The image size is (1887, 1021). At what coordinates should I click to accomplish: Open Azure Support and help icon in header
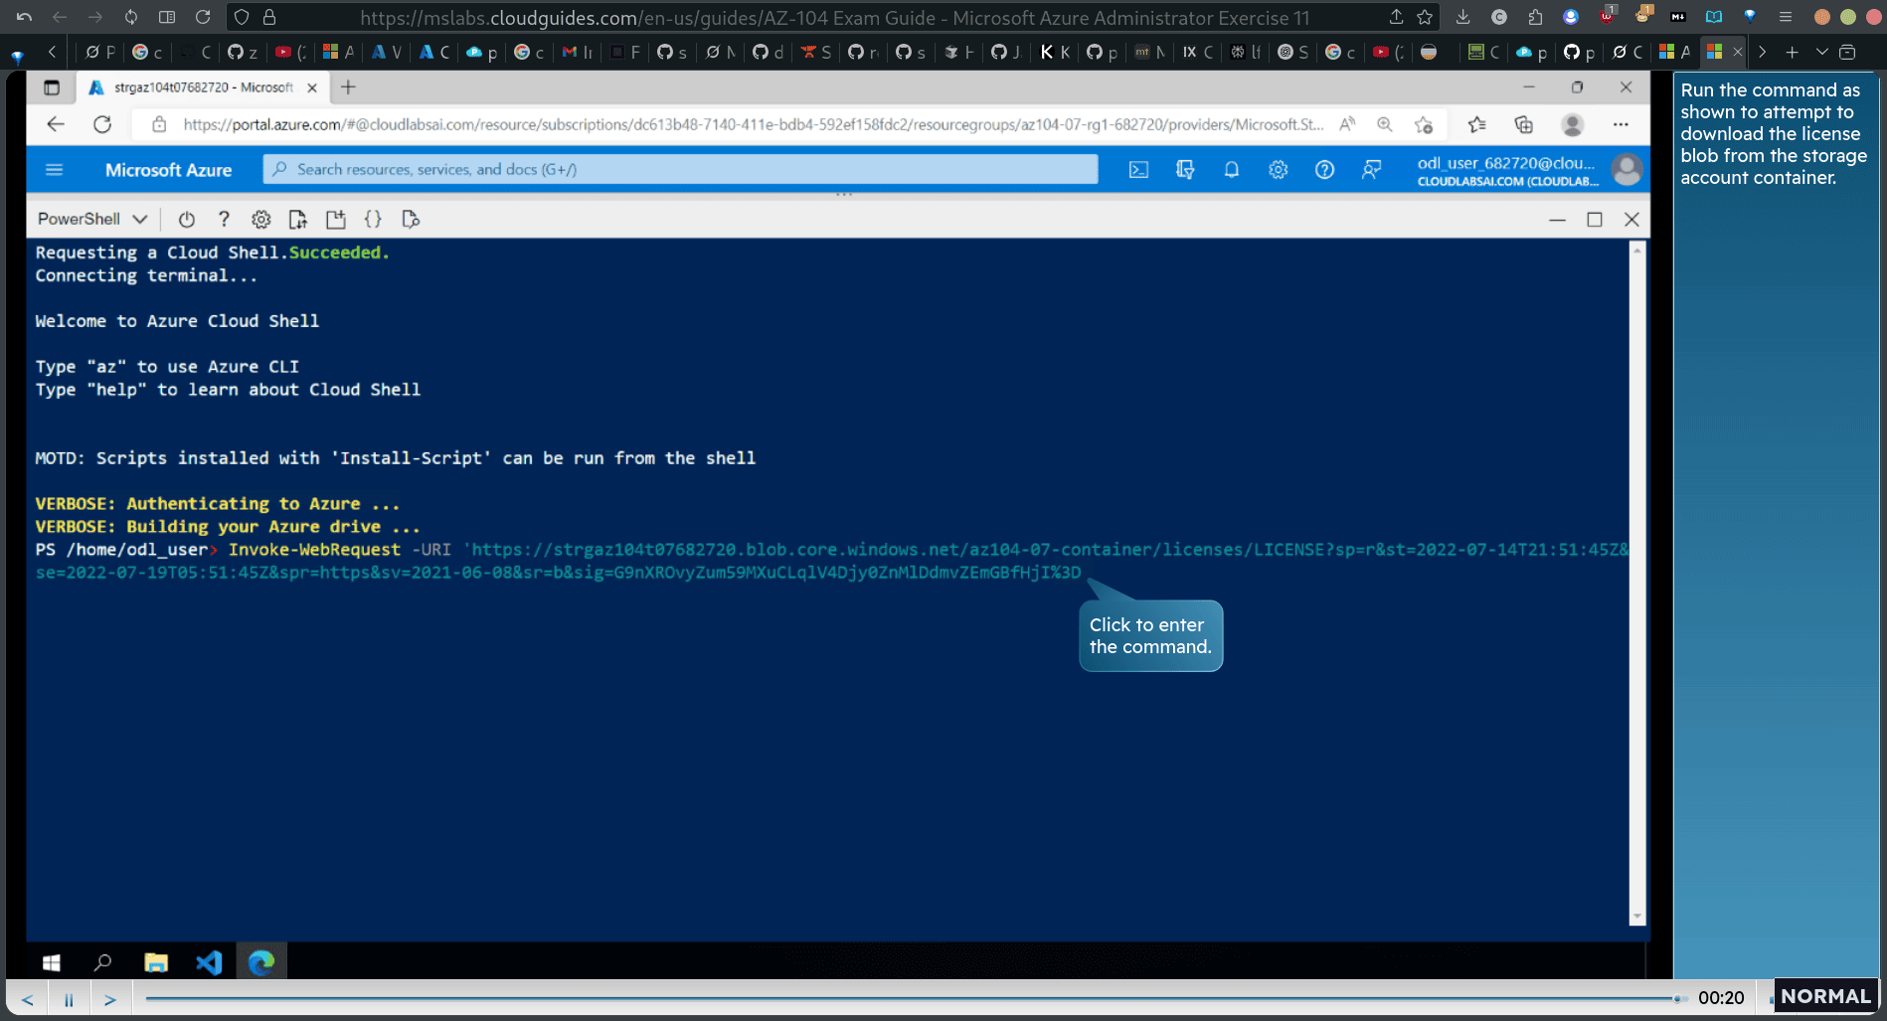point(1324,170)
